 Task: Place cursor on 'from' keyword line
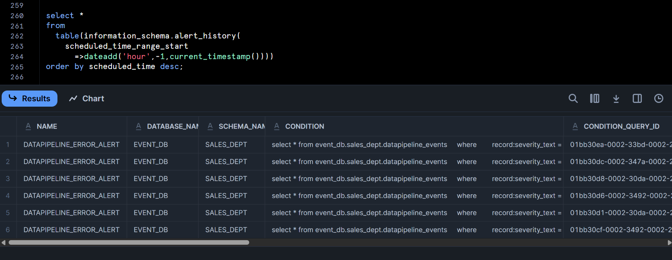pyautogui.click(x=55, y=26)
